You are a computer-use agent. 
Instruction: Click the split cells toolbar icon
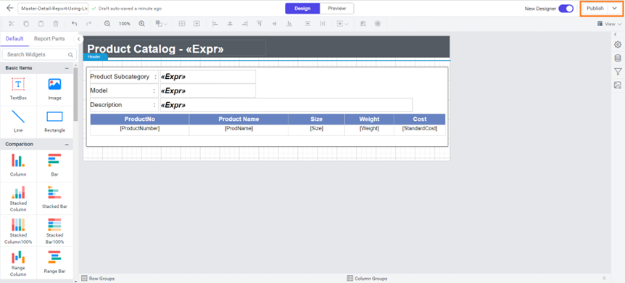pos(196,24)
